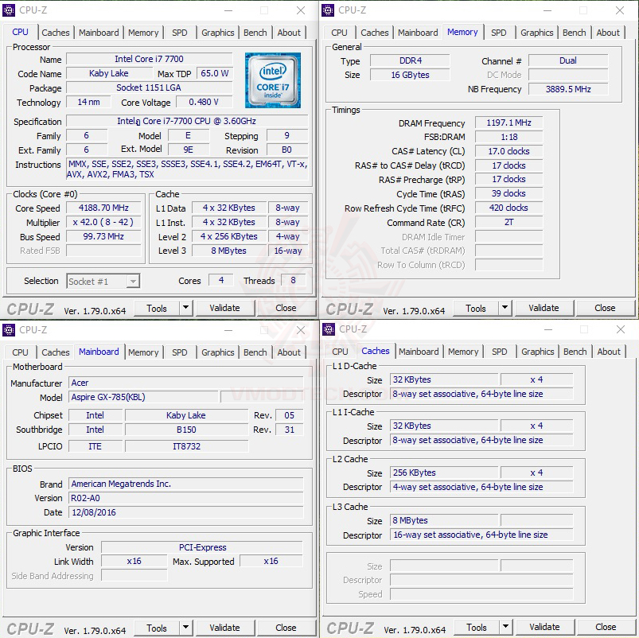Image resolution: width=639 pixels, height=638 pixels.
Task: Open Graphics tab in CPU window
Action: pyautogui.click(x=217, y=33)
